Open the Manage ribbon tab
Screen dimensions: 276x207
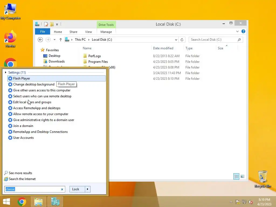[x=106, y=32]
